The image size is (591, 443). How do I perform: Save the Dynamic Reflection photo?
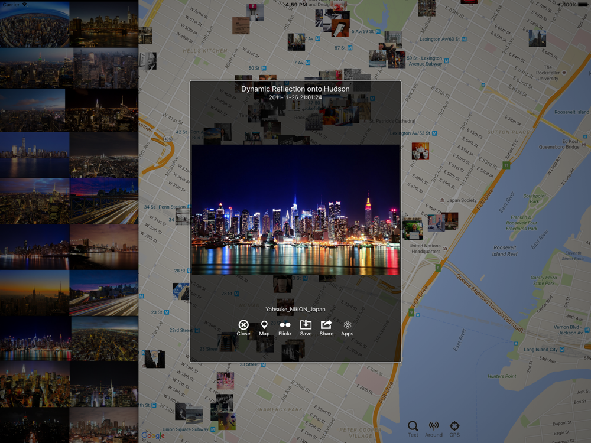[306, 328]
